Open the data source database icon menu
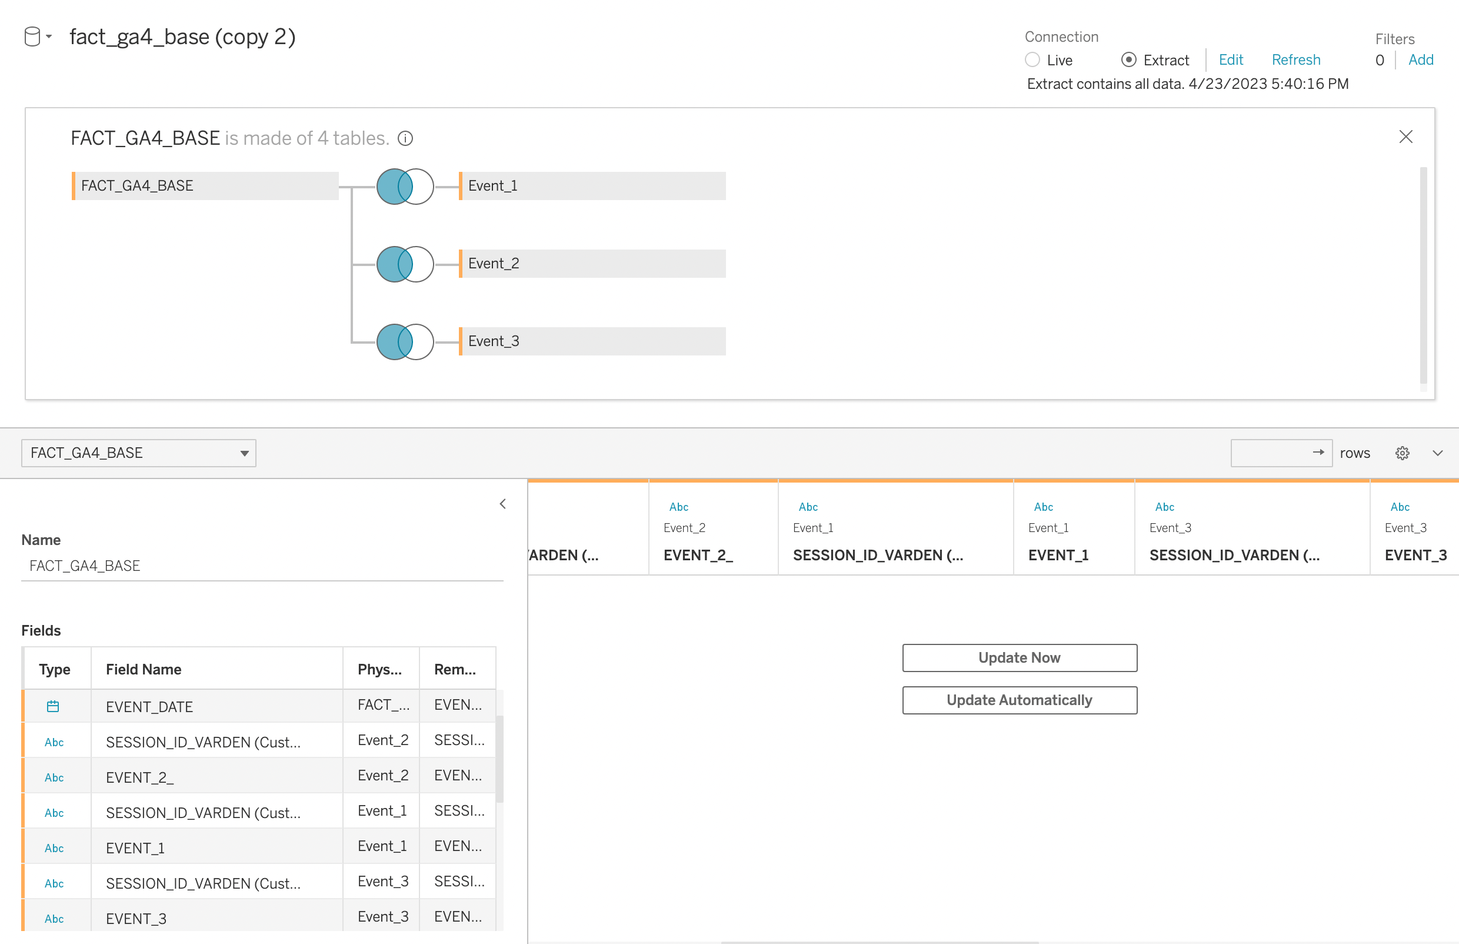Viewport: 1459px width, 944px height. point(32,36)
